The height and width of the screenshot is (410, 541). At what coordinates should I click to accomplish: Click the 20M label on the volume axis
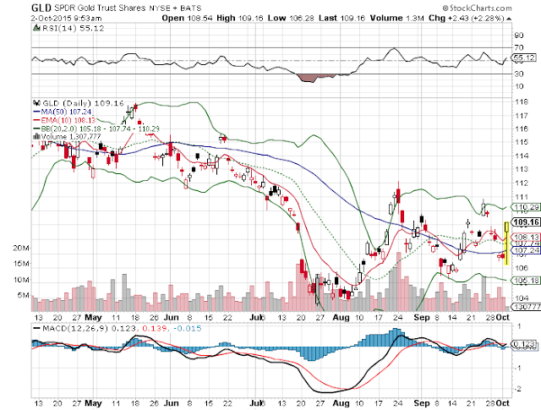click(x=21, y=248)
